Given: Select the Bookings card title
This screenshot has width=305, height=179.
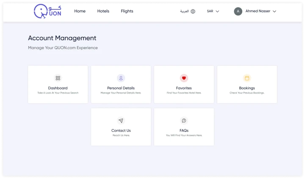Looking at the screenshot, I should (247, 88).
